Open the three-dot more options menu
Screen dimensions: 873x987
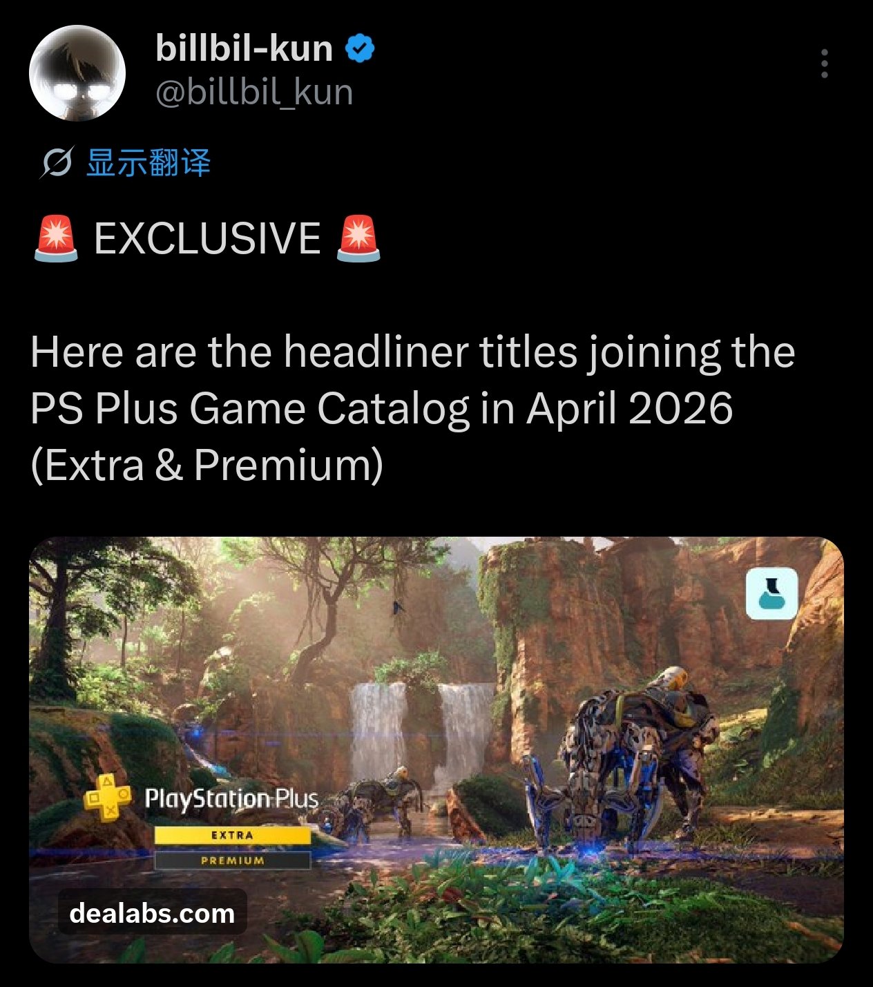(824, 64)
